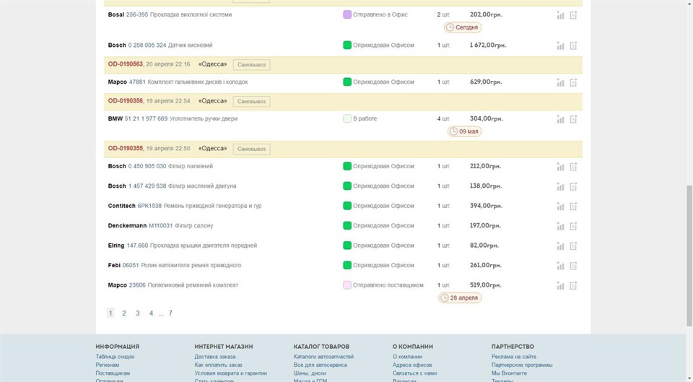Open note icon for Mapco 23606 row
The width and height of the screenshot is (693, 382).
tap(573, 286)
